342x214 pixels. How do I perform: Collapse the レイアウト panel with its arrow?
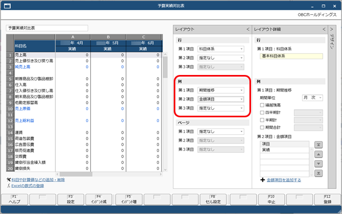(x=248, y=29)
